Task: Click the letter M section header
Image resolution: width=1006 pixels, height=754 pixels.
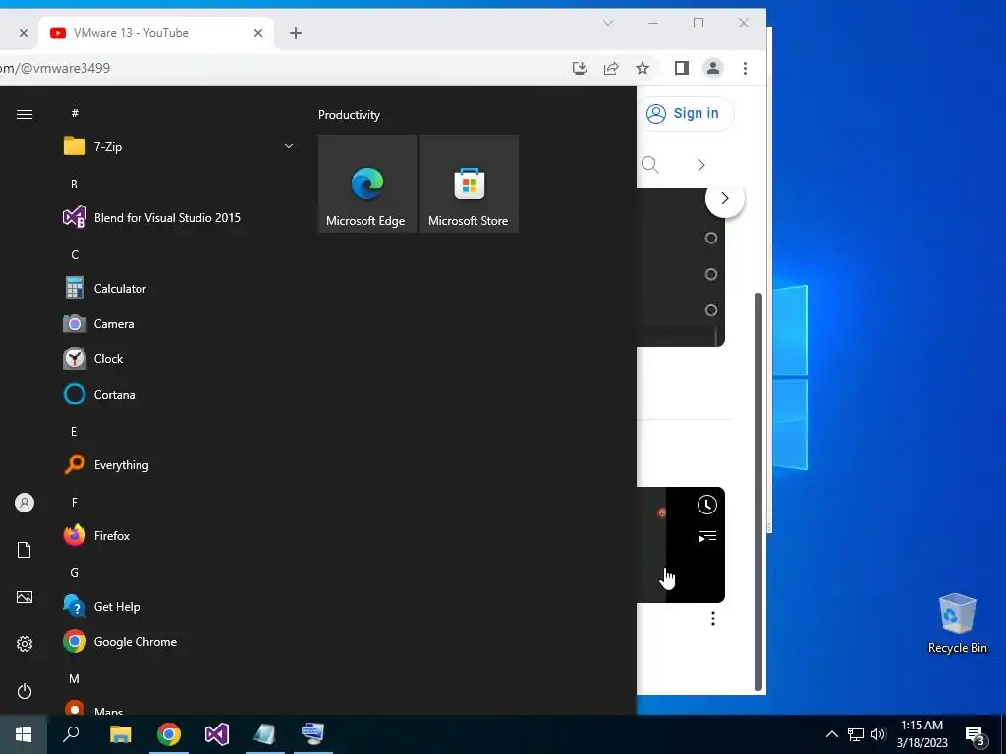Action: pos(75,679)
